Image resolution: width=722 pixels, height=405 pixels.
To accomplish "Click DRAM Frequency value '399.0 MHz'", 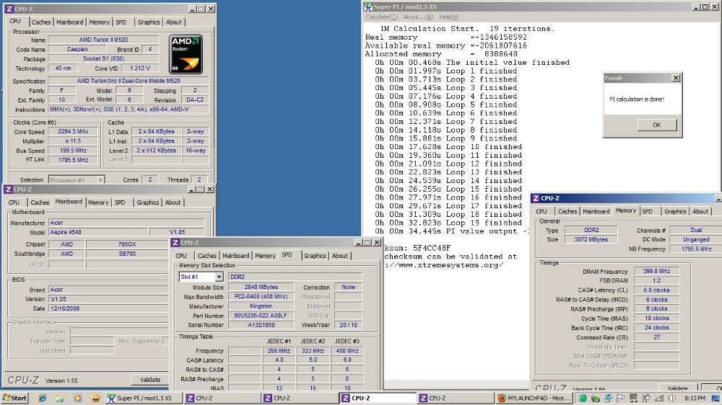I will (x=656, y=271).
